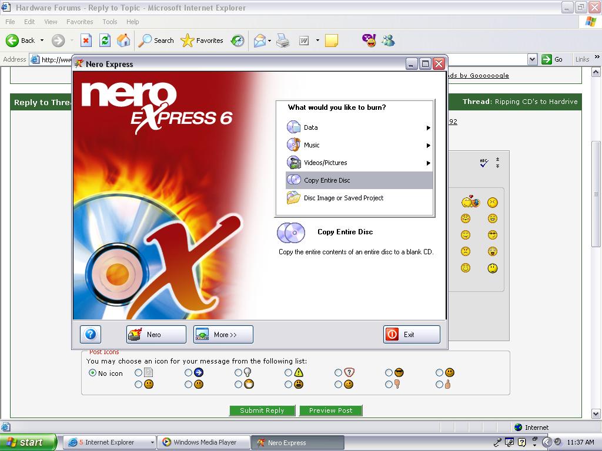This screenshot has width=602, height=451.
Task: Insert the heart-and-Firefox smiley
Action: tap(470, 201)
